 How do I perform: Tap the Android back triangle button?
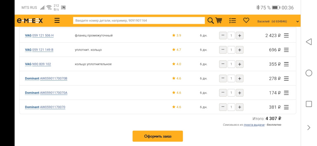coord(309,42)
